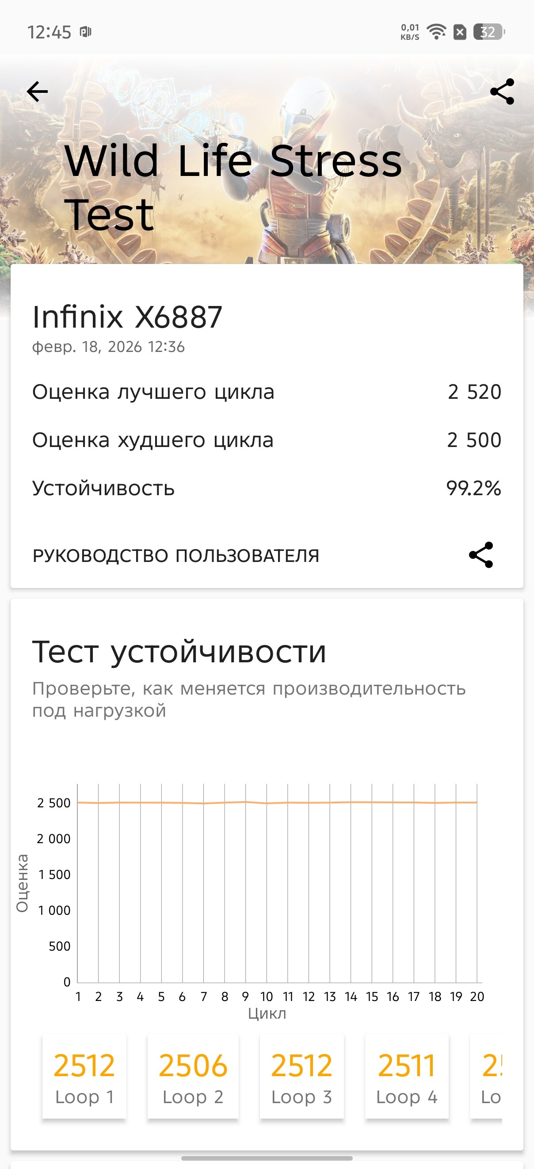This screenshot has height=1169, width=534.
Task: Tap the battery indicator showing 32
Action: pyautogui.click(x=488, y=32)
